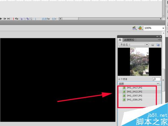This screenshot has height=126, width=168.
Task: Expand the stage zoom level dropdown
Action: [x=163, y=28]
